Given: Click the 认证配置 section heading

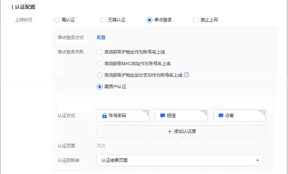Looking at the screenshot, I should coord(25,7).
